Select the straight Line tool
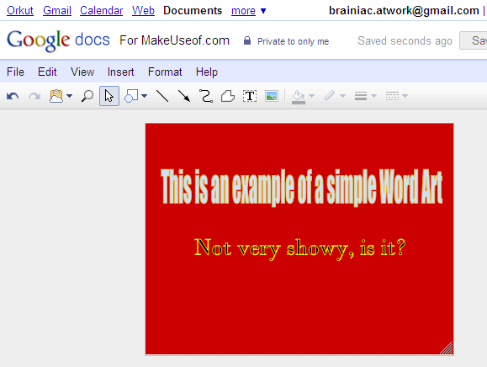This screenshot has width=487, height=367. click(162, 96)
